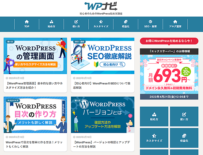
Task: Click the カスタマイズ star icon in navigation bar
Action: (101, 22)
